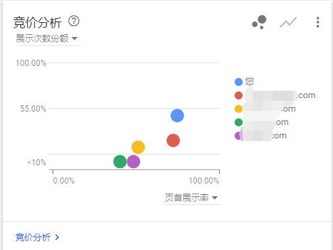
Task: Open the 竞价分析 link at bottom
Action: 33,237
